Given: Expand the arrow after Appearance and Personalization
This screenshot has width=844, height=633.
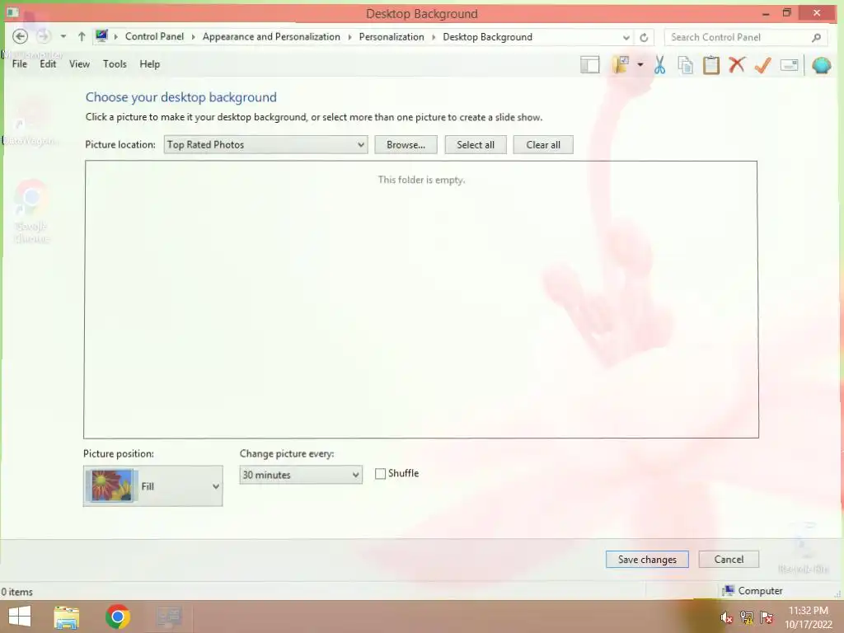Looking at the screenshot, I should (349, 37).
